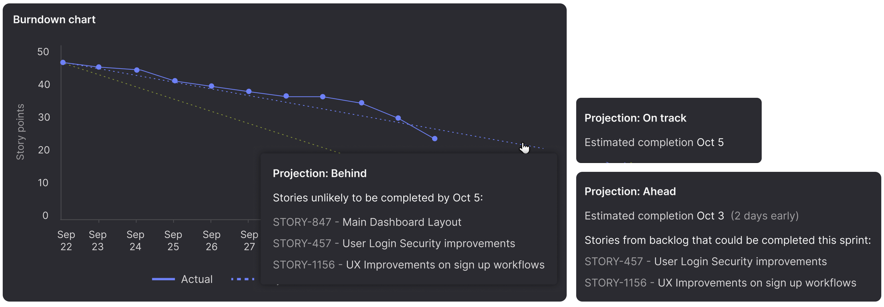
Task: Open STORY-457 in the Behind projection tooltip
Action: pos(394,243)
